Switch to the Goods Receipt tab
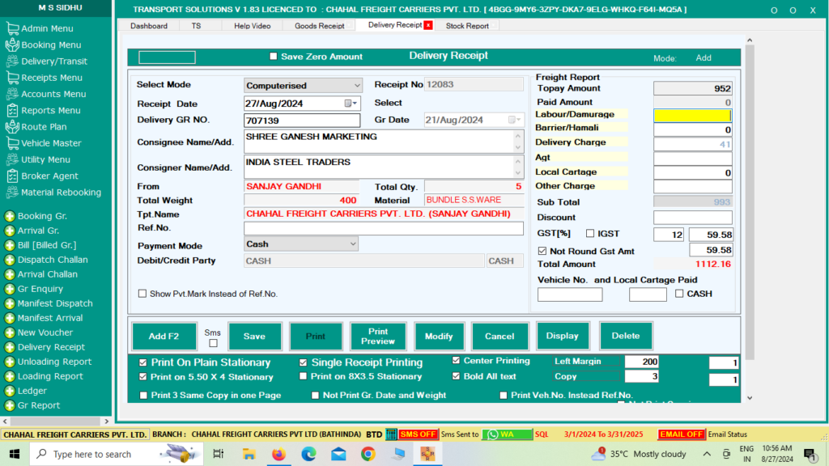The image size is (829, 466). [319, 26]
